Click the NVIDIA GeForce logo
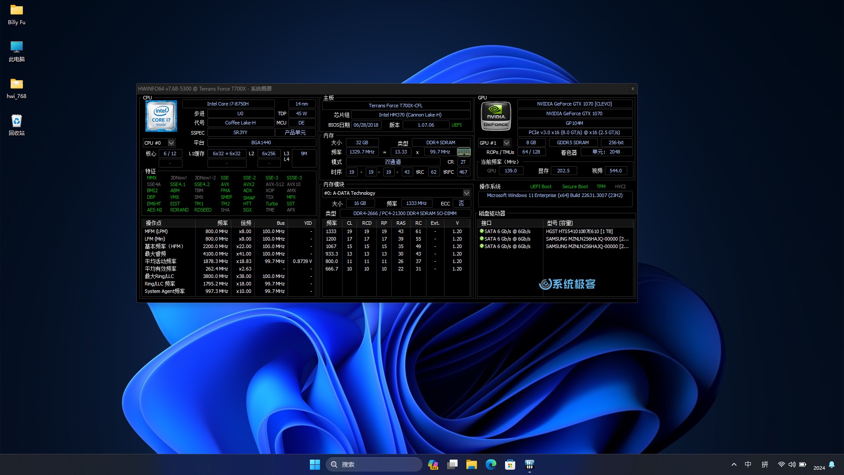This screenshot has width=844, height=475. pyautogui.click(x=496, y=116)
